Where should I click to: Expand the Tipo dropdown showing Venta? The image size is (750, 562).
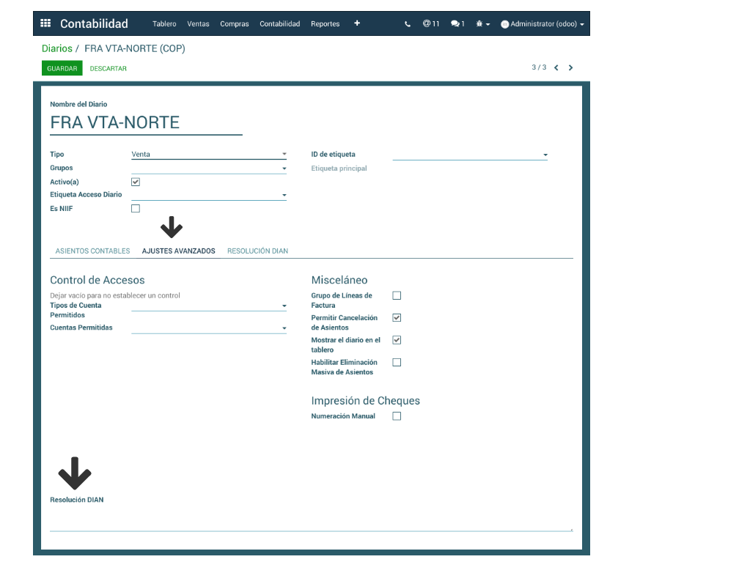pos(208,155)
